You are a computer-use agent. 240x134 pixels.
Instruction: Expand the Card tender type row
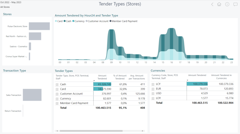click(57, 89)
